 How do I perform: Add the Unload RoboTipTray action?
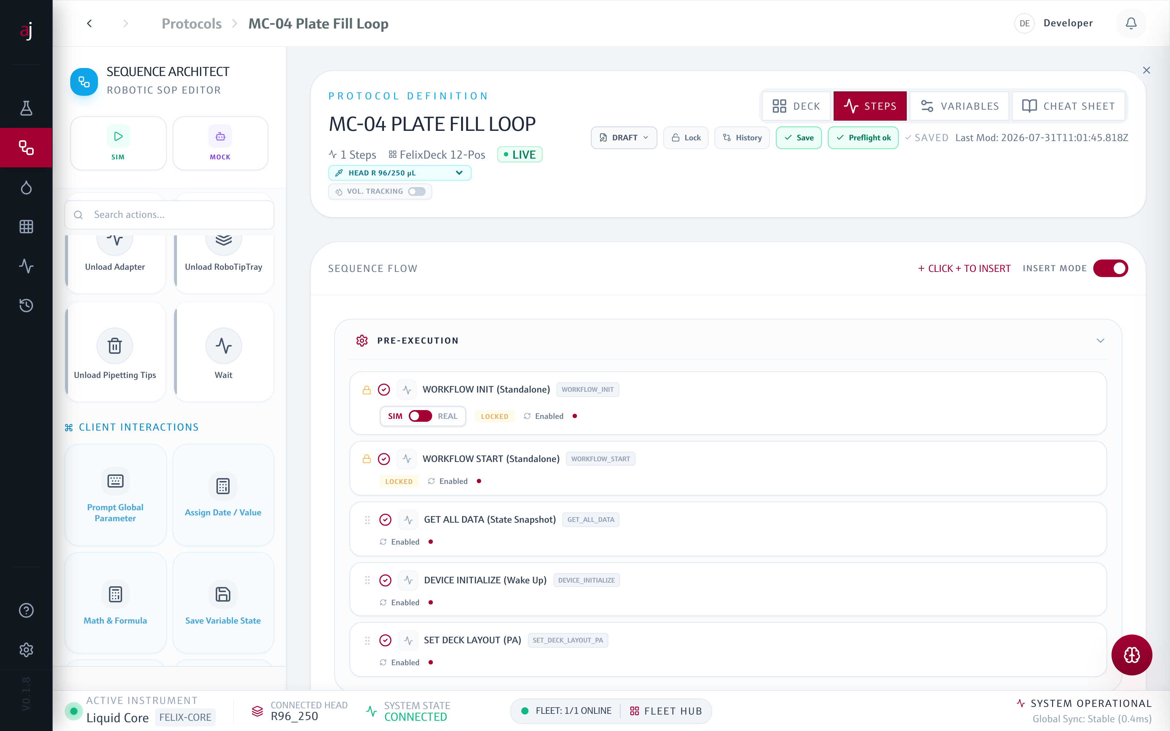(x=223, y=264)
